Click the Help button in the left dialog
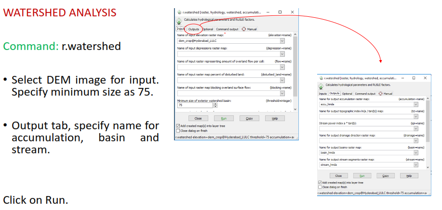 coord(274,118)
